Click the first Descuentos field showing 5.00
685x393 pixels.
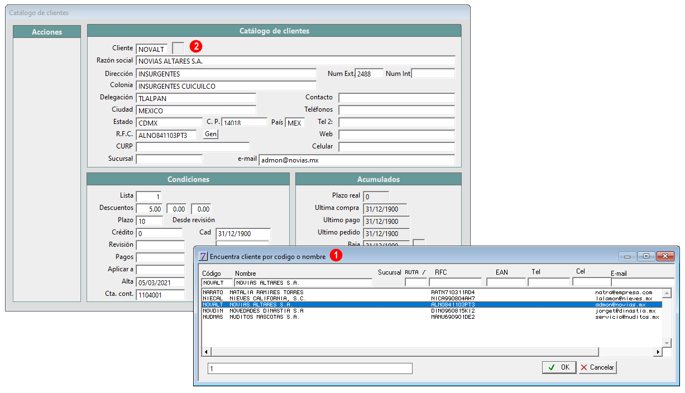(150, 209)
